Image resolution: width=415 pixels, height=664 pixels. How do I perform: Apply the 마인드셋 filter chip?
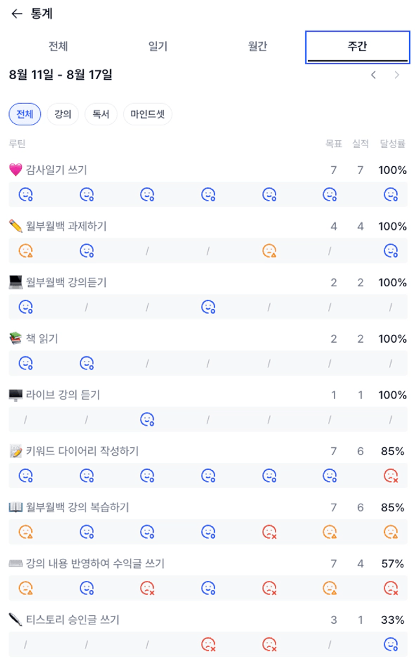click(148, 114)
